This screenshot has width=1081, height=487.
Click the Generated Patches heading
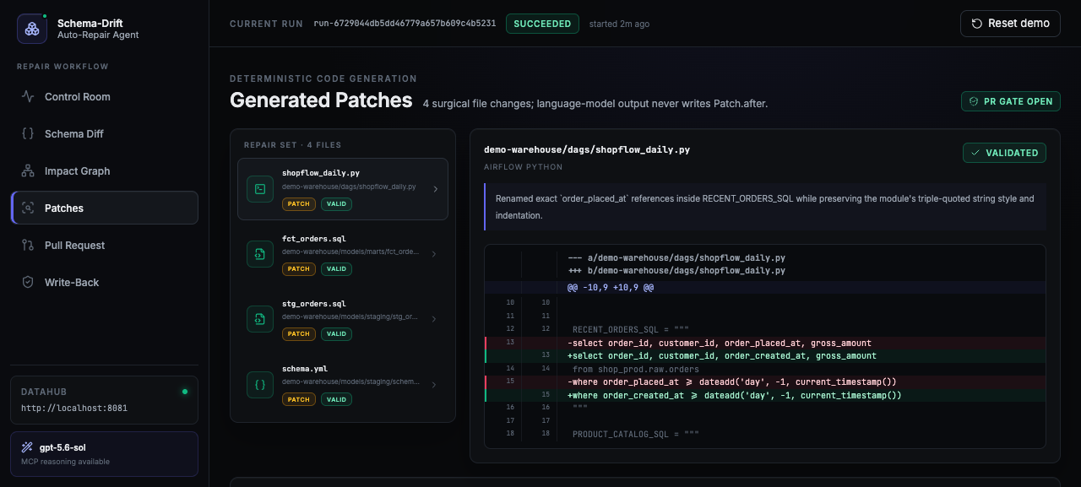coord(321,100)
